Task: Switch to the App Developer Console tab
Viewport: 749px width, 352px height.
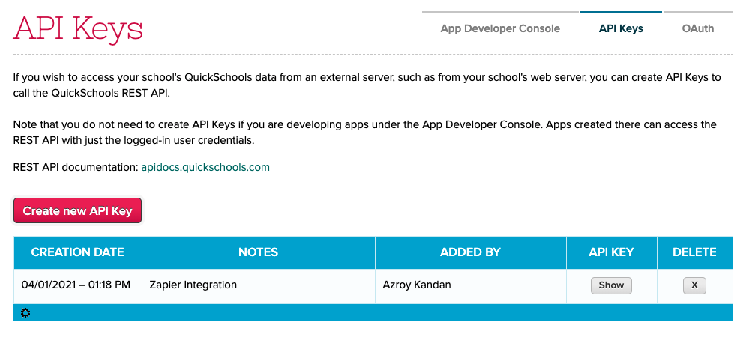Action: tap(500, 28)
